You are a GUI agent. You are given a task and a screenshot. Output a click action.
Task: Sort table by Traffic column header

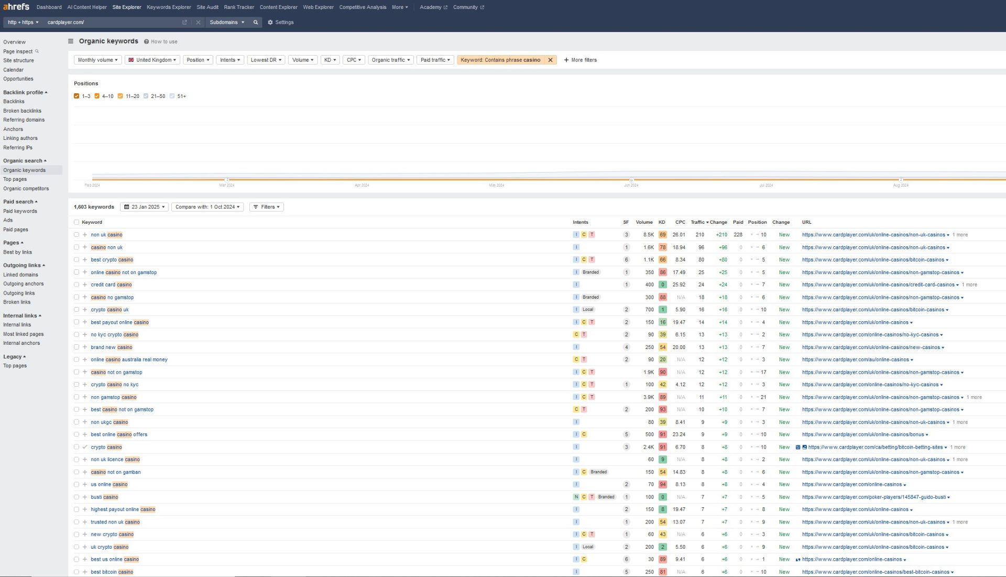[x=699, y=222]
